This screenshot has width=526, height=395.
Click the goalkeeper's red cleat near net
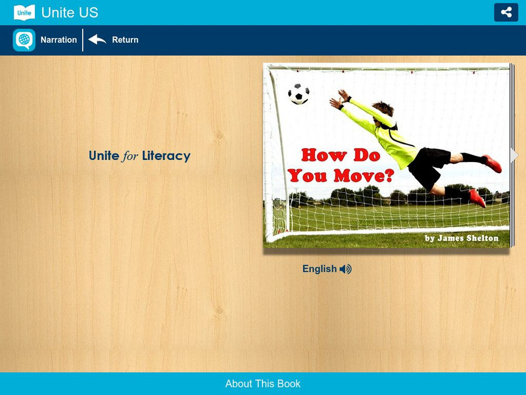(x=477, y=198)
